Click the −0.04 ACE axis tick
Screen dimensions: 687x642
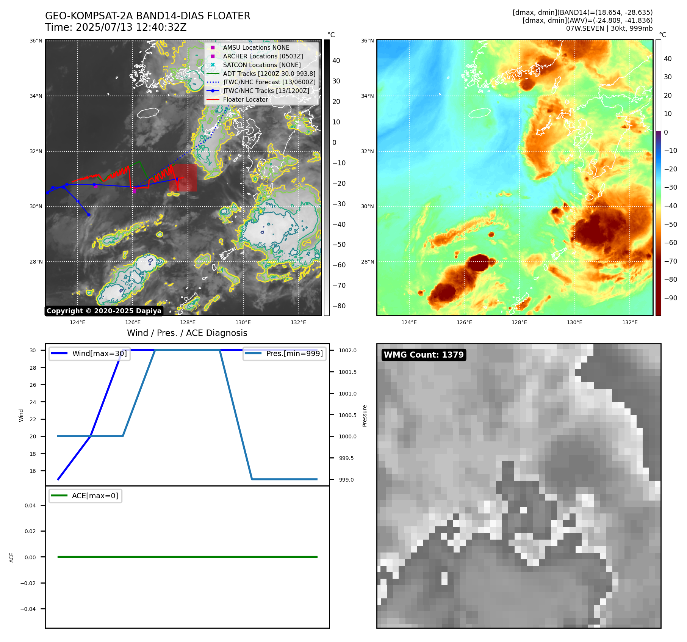point(28,609)
